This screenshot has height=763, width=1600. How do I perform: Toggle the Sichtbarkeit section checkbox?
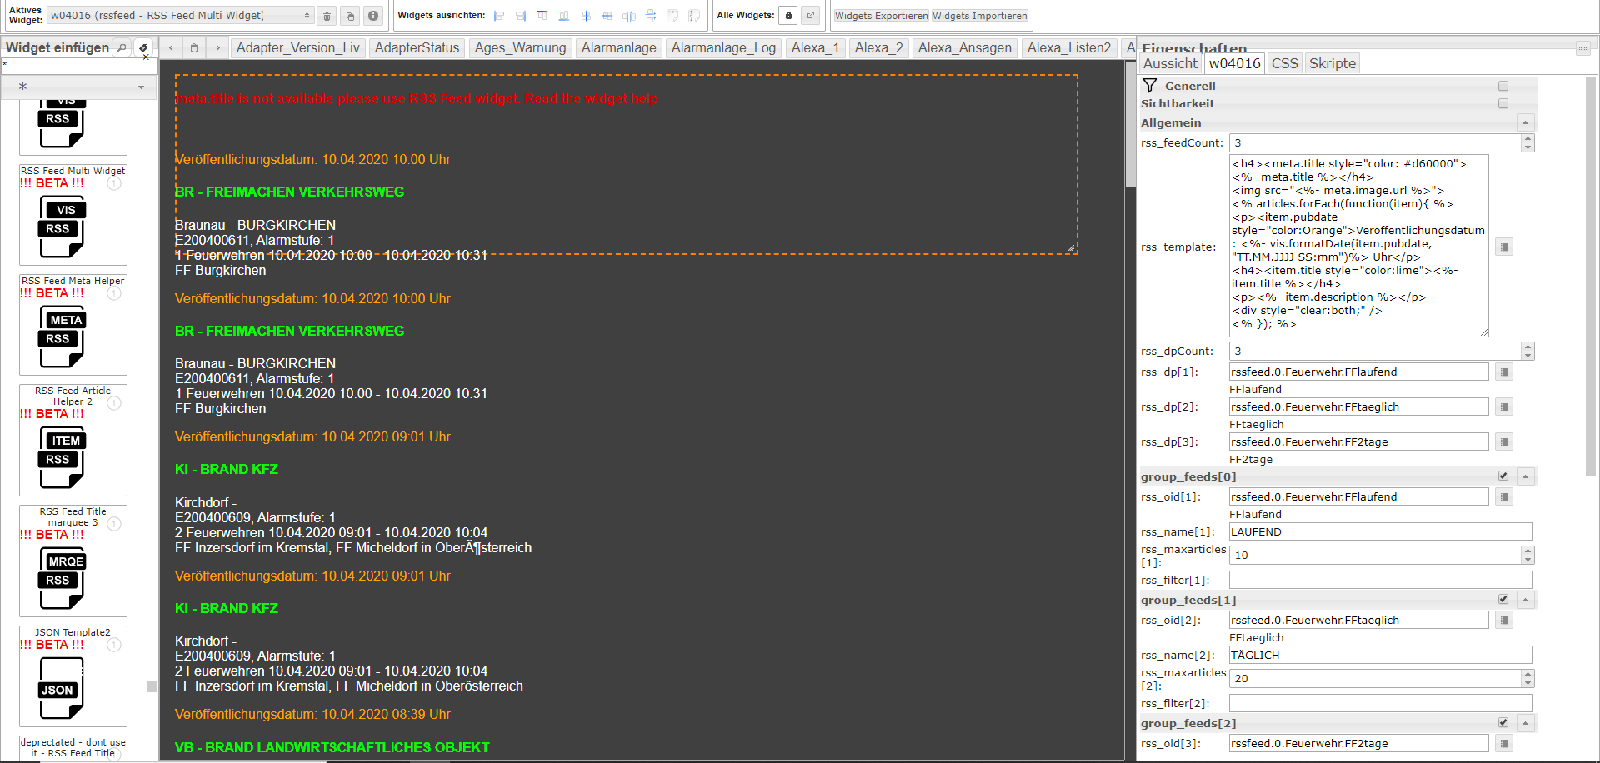(1503, 104)
